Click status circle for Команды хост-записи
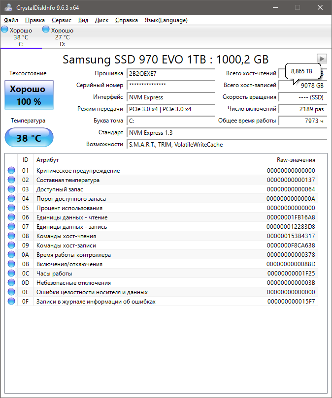 pyautogui.click(x=11, y=245)
